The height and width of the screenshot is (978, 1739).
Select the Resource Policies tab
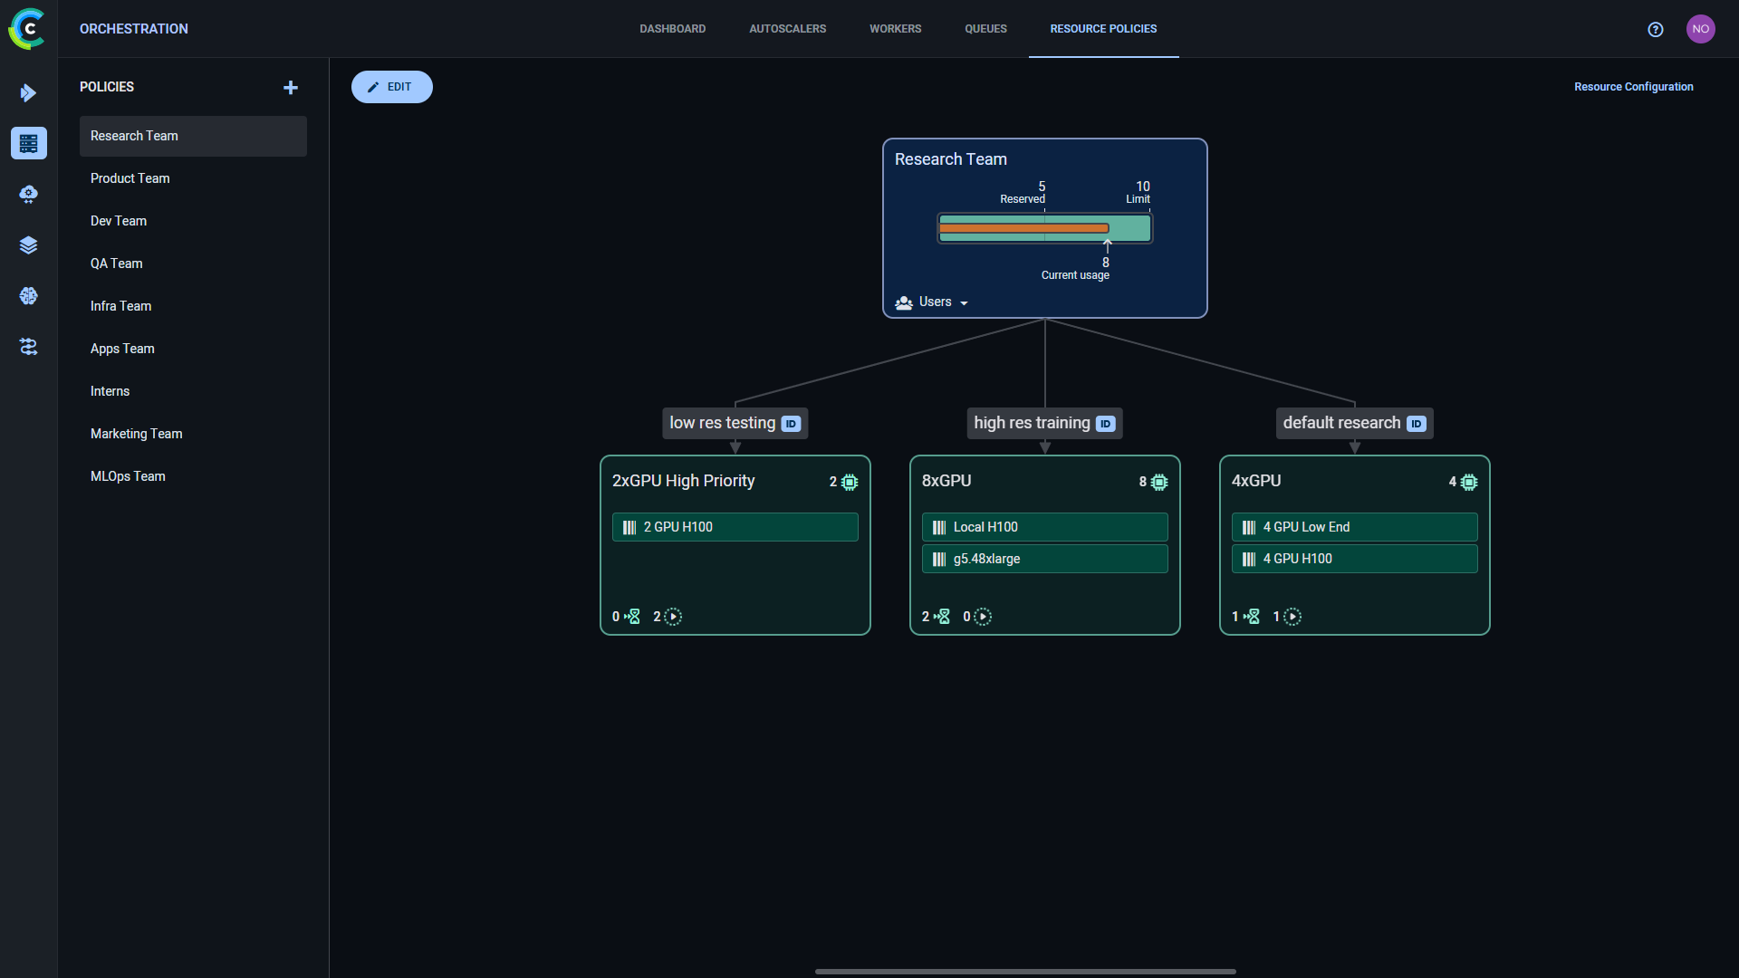(1103, 29)
